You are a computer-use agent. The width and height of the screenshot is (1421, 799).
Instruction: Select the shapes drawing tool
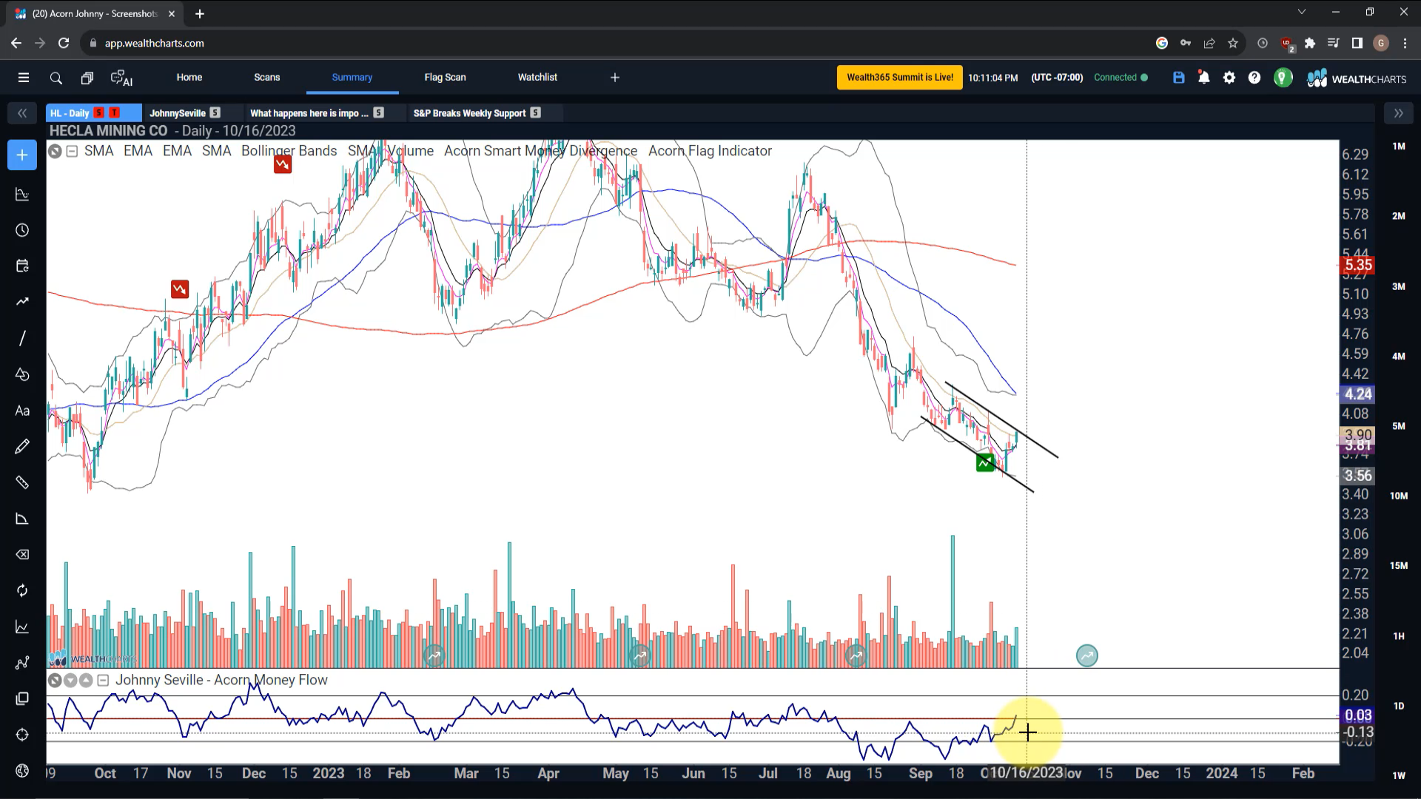[22, 374]
